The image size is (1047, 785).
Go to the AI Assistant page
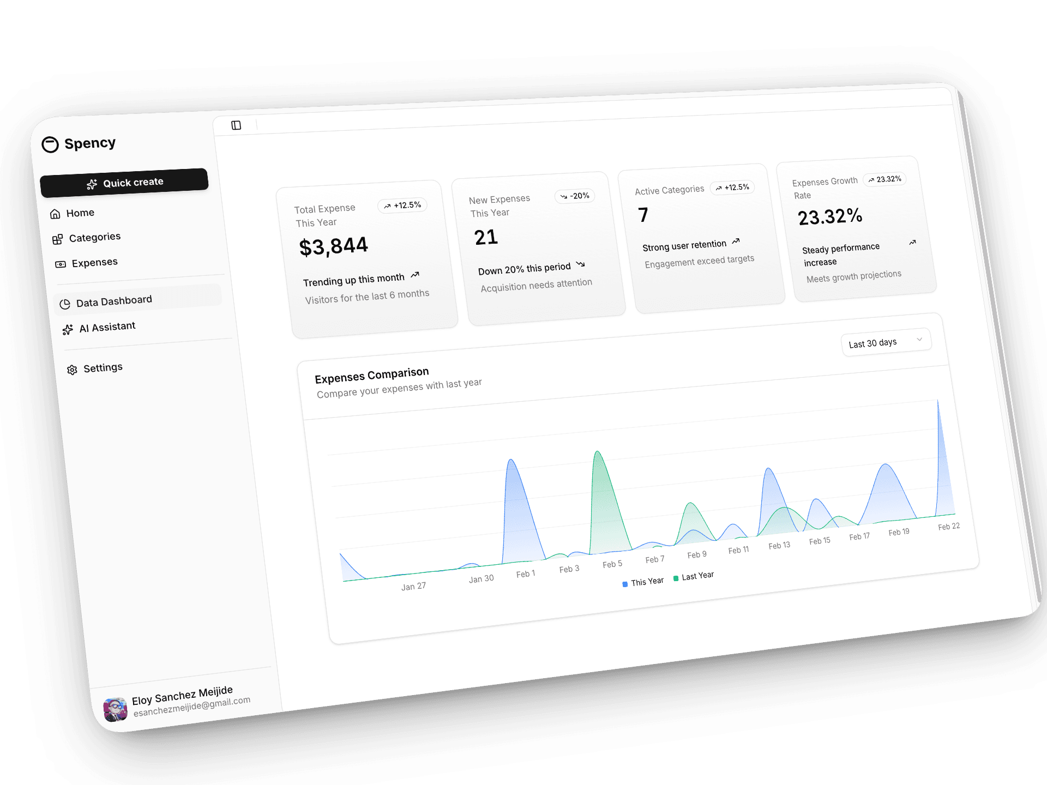click(107, 327)
